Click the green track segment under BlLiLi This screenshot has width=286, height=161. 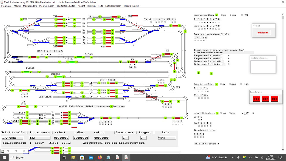click(x=27, y=72)
